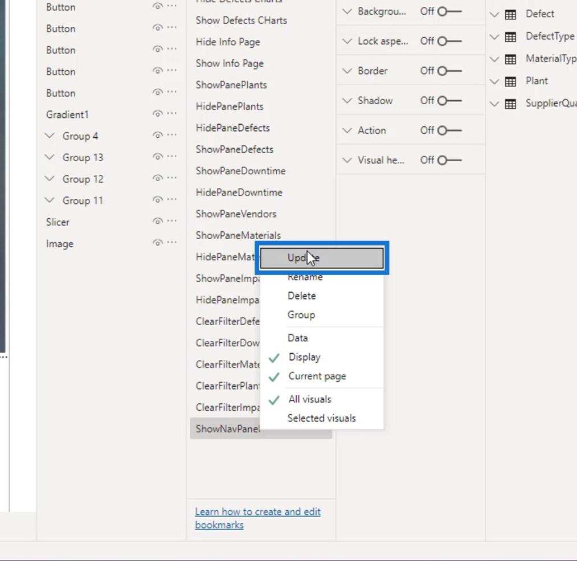Screen dimensions: 577x561
Task: Select the Show Defects CHarts bookmark
Action: point(242,21)
